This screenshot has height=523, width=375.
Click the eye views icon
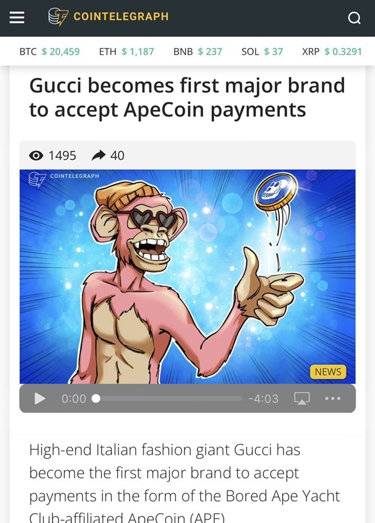click(x=36, y=155)
